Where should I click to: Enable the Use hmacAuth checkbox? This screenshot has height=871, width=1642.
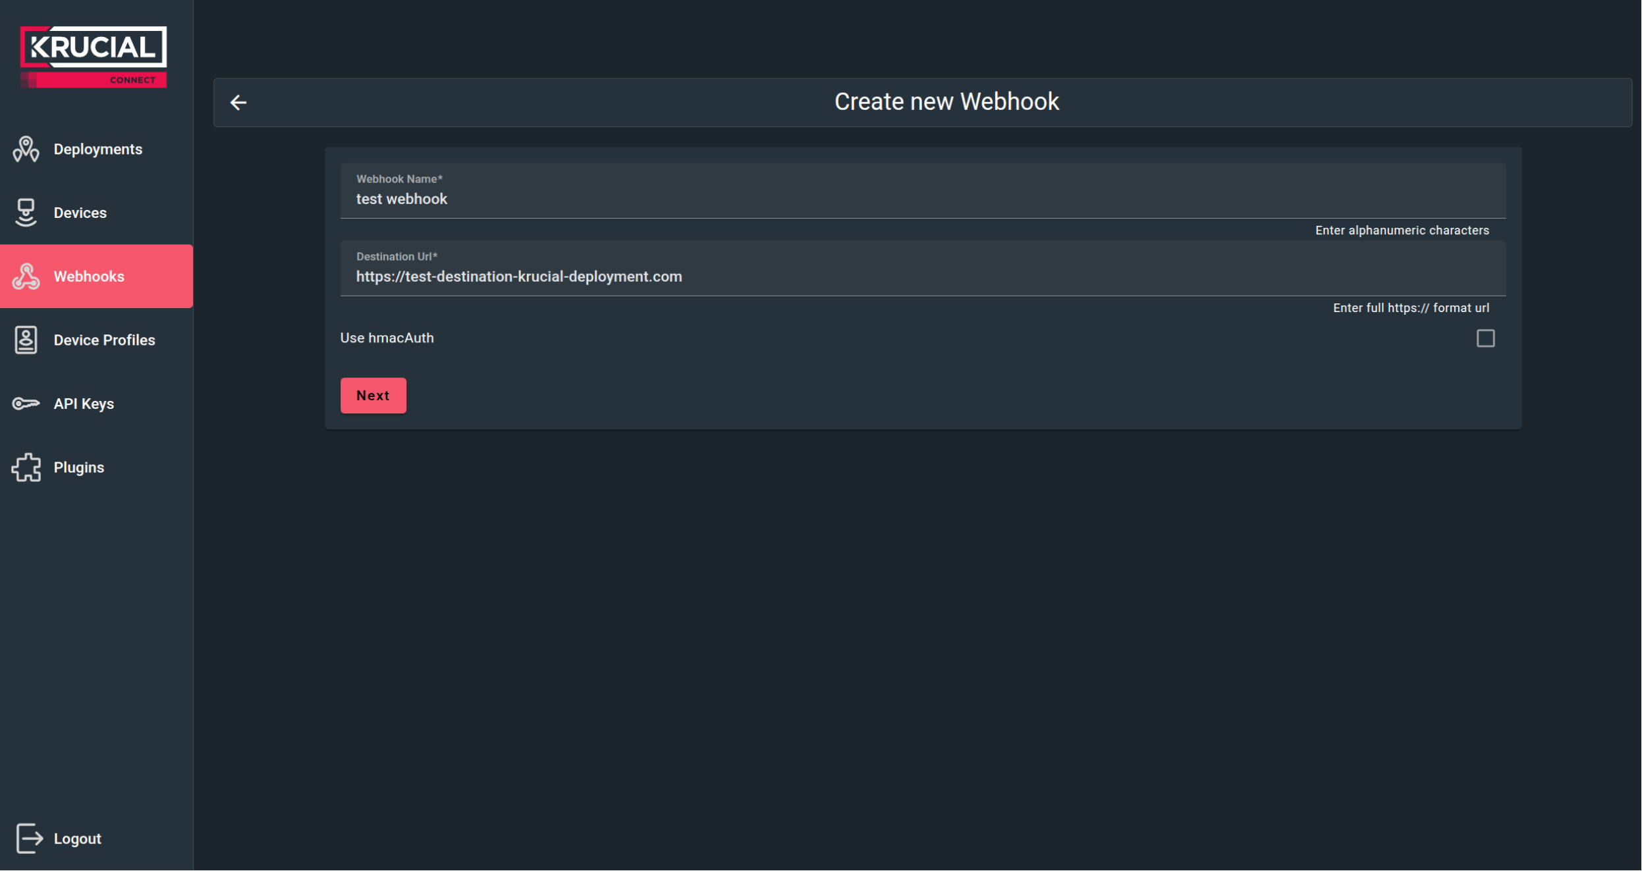[1485, 338]
